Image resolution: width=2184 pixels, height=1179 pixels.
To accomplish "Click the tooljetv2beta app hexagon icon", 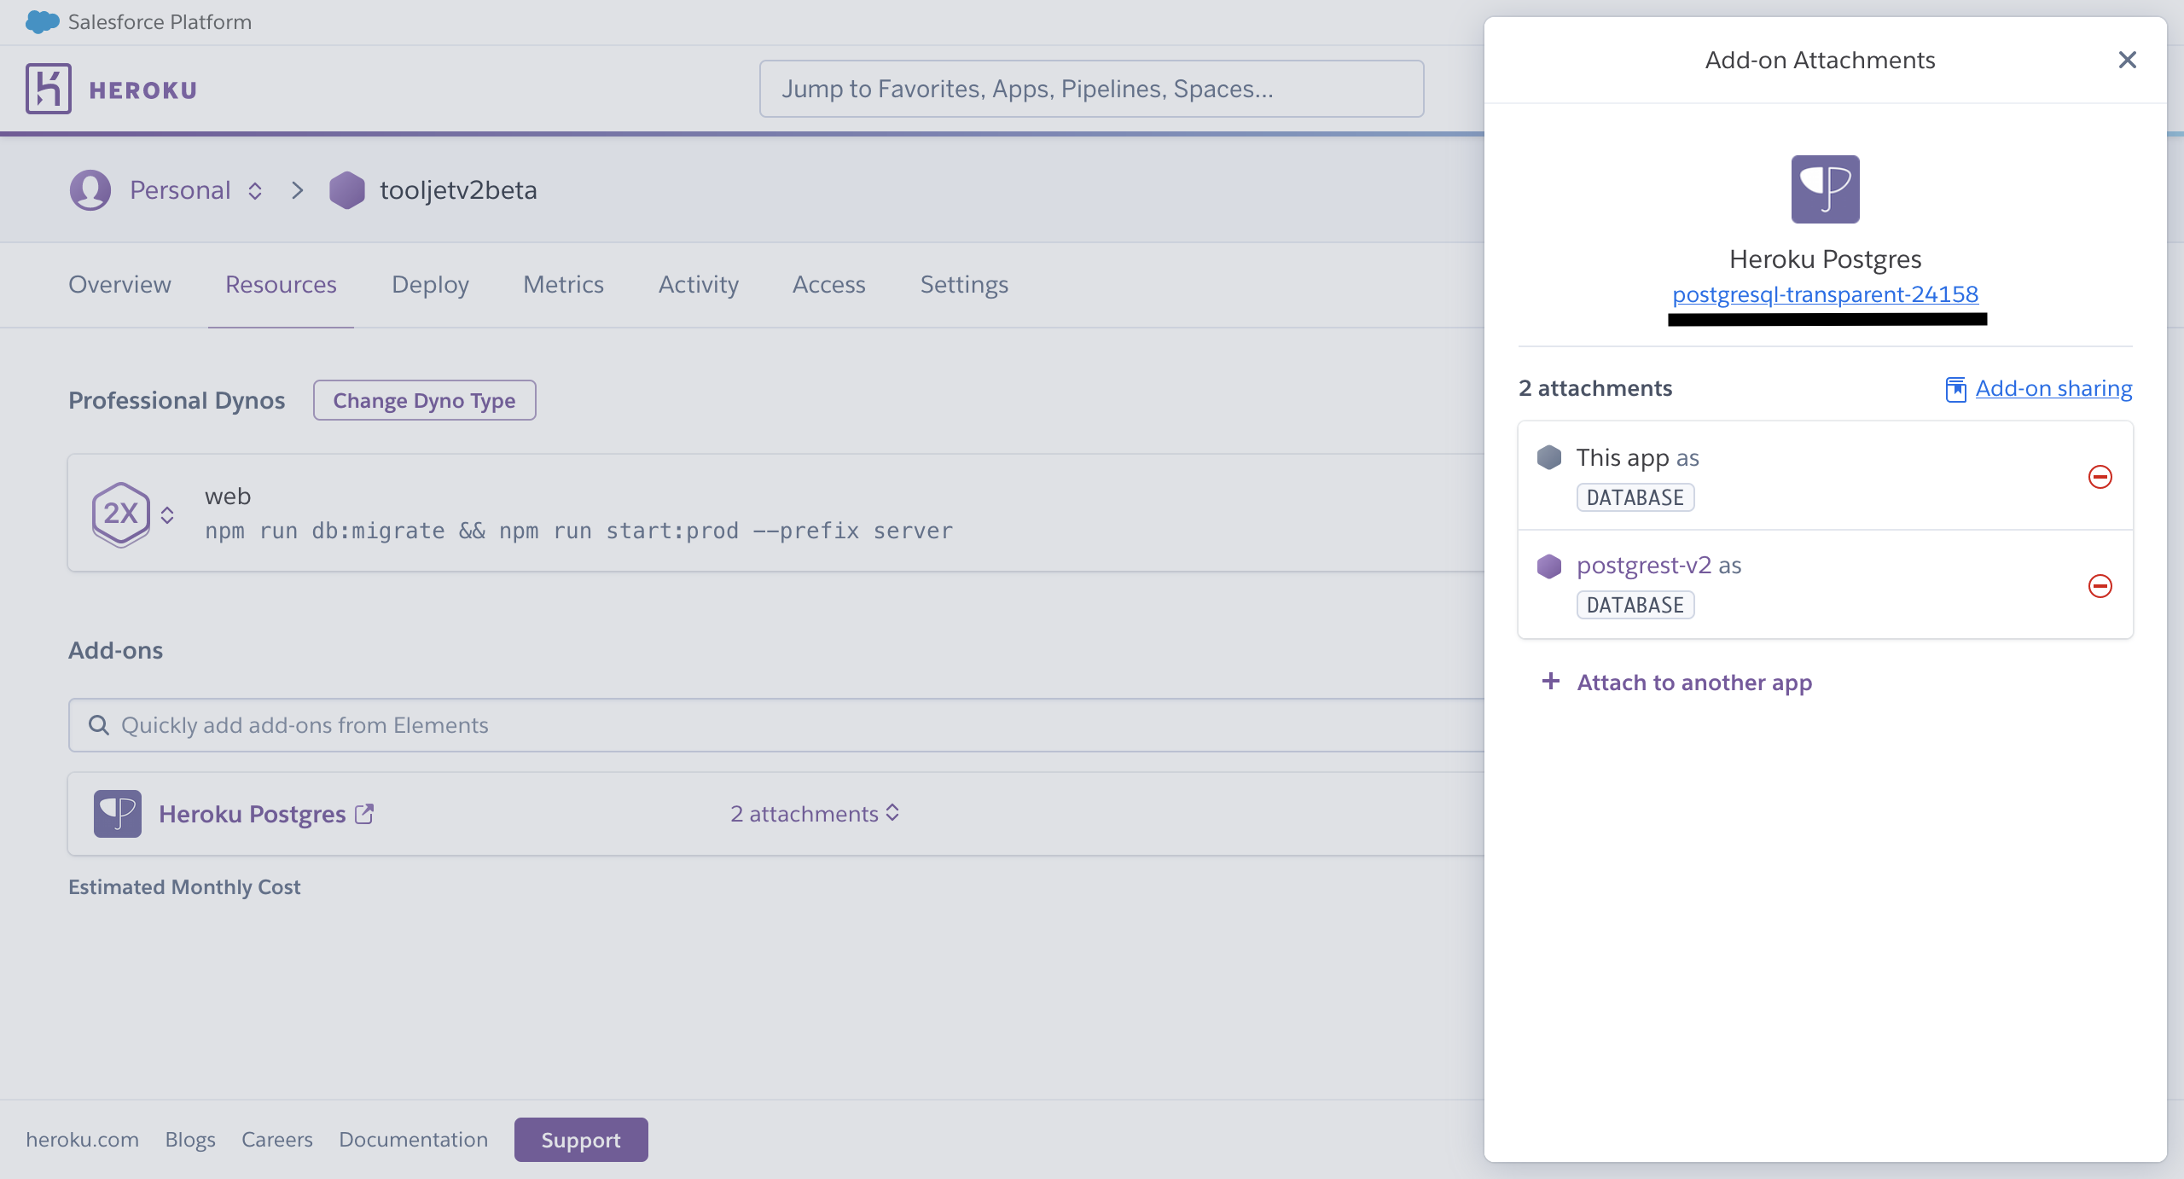I will click(346, 189).
